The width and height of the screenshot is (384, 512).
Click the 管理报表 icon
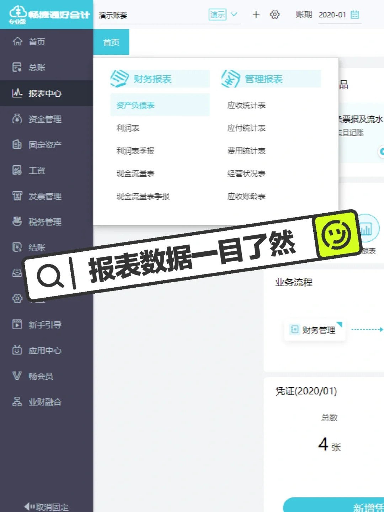tap(230, 78)
